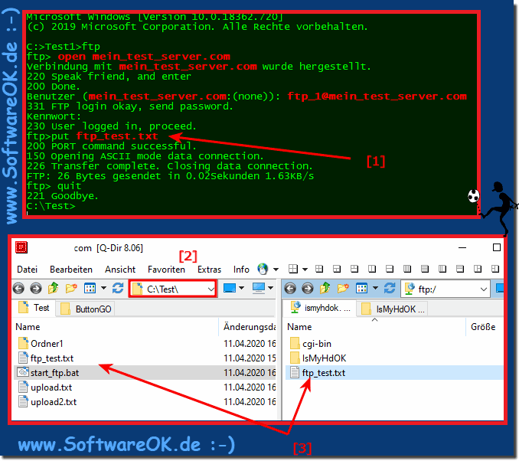Select layout with one top, two bottom panes
The height and width of the screenshot is (461, 519).
pyautogui.click(x=337, y=269)
